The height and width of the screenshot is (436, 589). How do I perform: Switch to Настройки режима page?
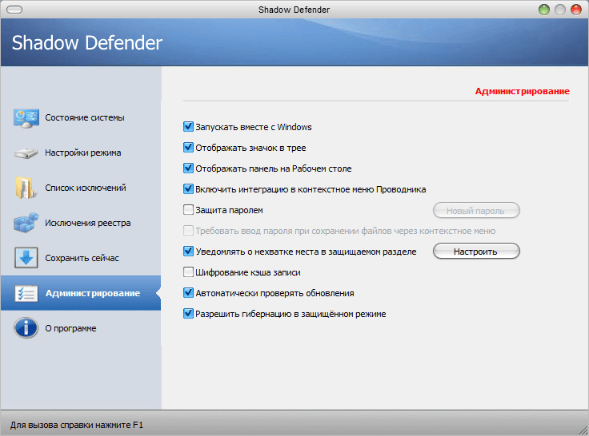(x=81, y=153)
